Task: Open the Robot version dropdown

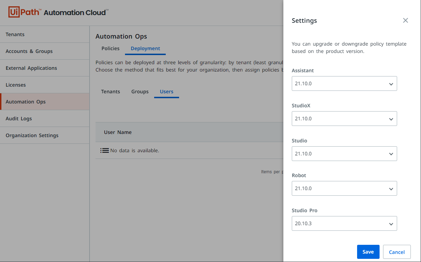Action: coord(344,188)
